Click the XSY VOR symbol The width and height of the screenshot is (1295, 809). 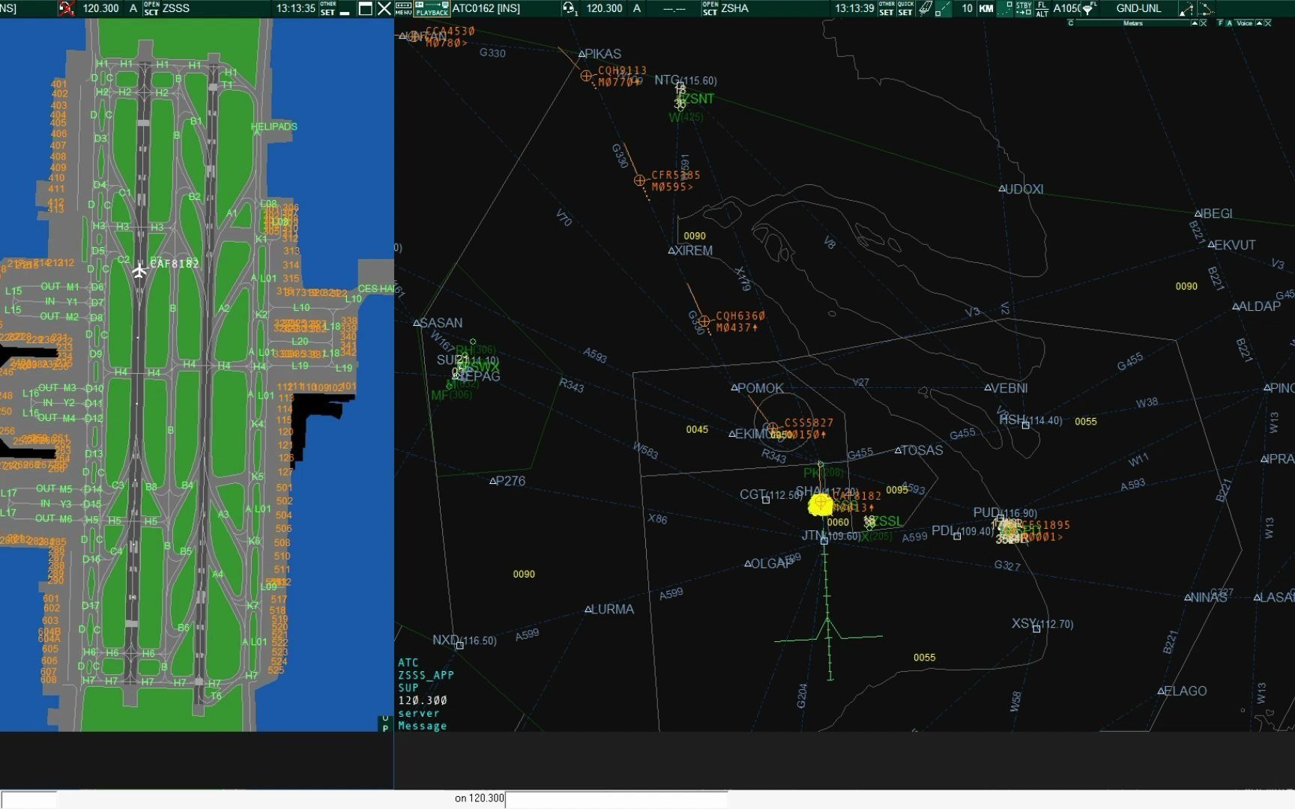1036,628
